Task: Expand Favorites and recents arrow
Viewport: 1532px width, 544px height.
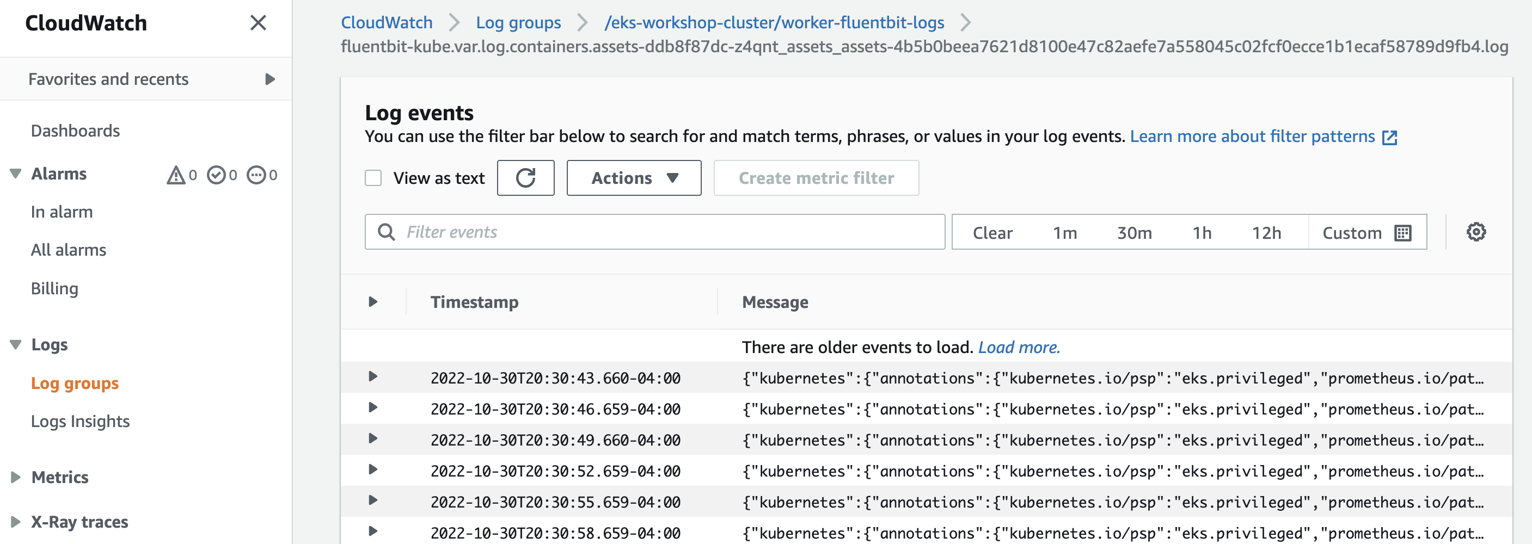Action: point(270,79)
